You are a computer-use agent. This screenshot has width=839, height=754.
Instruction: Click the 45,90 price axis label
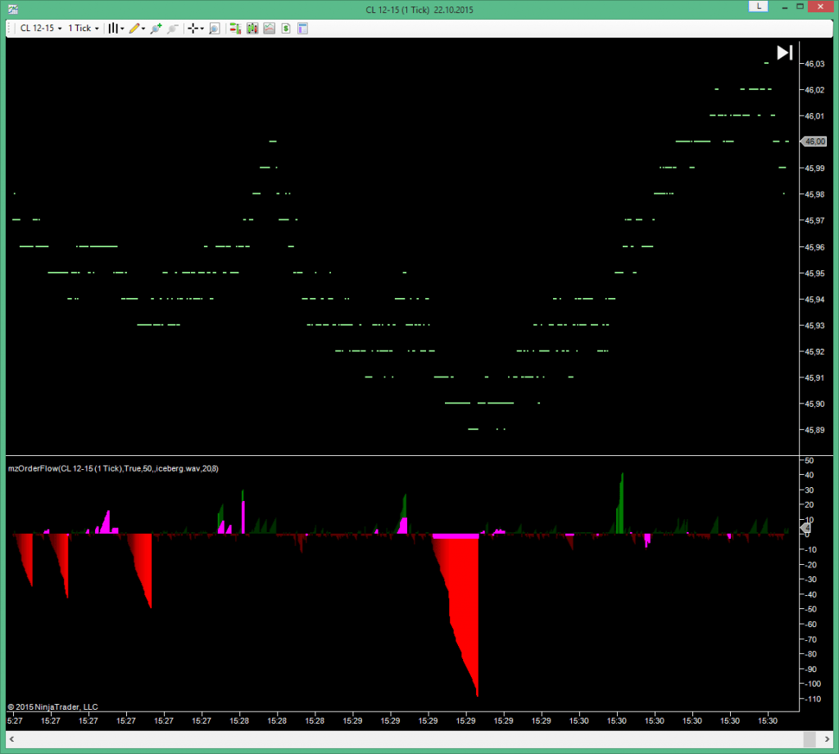[815, 404]
